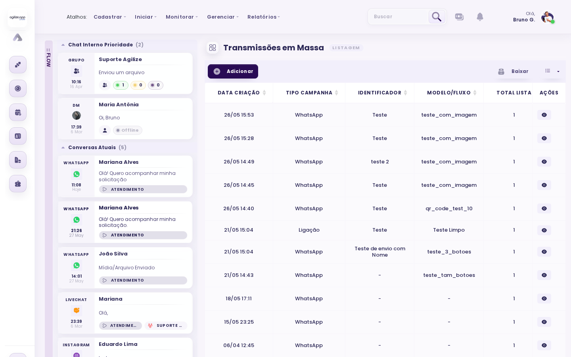Click the WhatsApp icon on the 21:26 Mariana Alves conversation

pos(77,220)
